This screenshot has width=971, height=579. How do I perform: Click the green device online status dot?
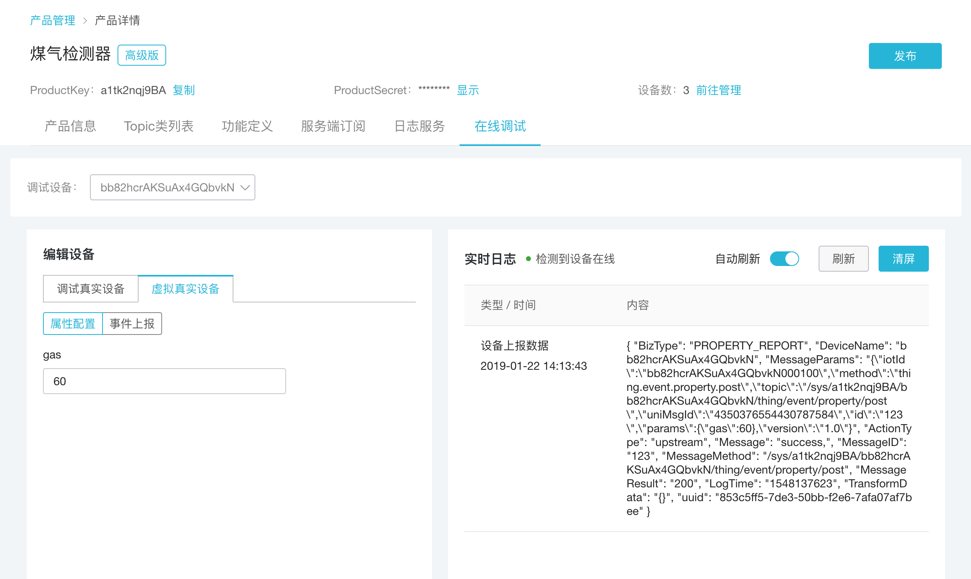pyautogui.click(x=528, y=259)
